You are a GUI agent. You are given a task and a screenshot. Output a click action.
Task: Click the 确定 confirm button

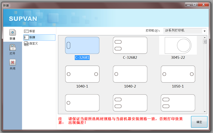pyautogui.click(x=199, y=122)
